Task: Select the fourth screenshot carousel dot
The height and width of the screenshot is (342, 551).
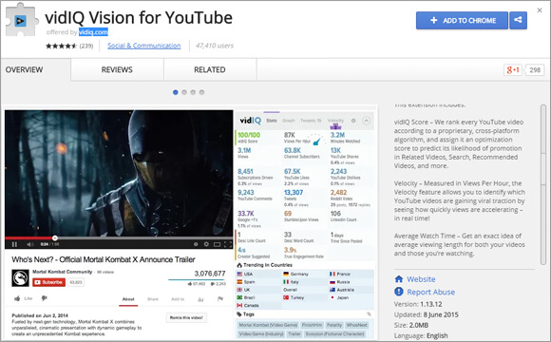Action: (201, 92)
